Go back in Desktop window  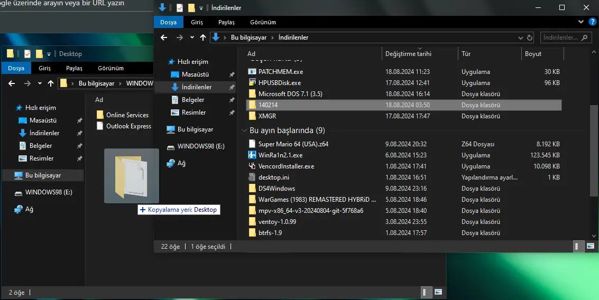click(x=12, y=83)
